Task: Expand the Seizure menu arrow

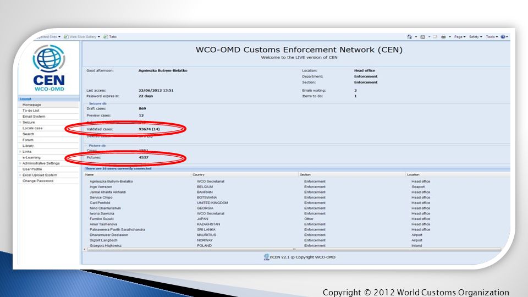Action: pyautogui.click(x=20, y=122)
